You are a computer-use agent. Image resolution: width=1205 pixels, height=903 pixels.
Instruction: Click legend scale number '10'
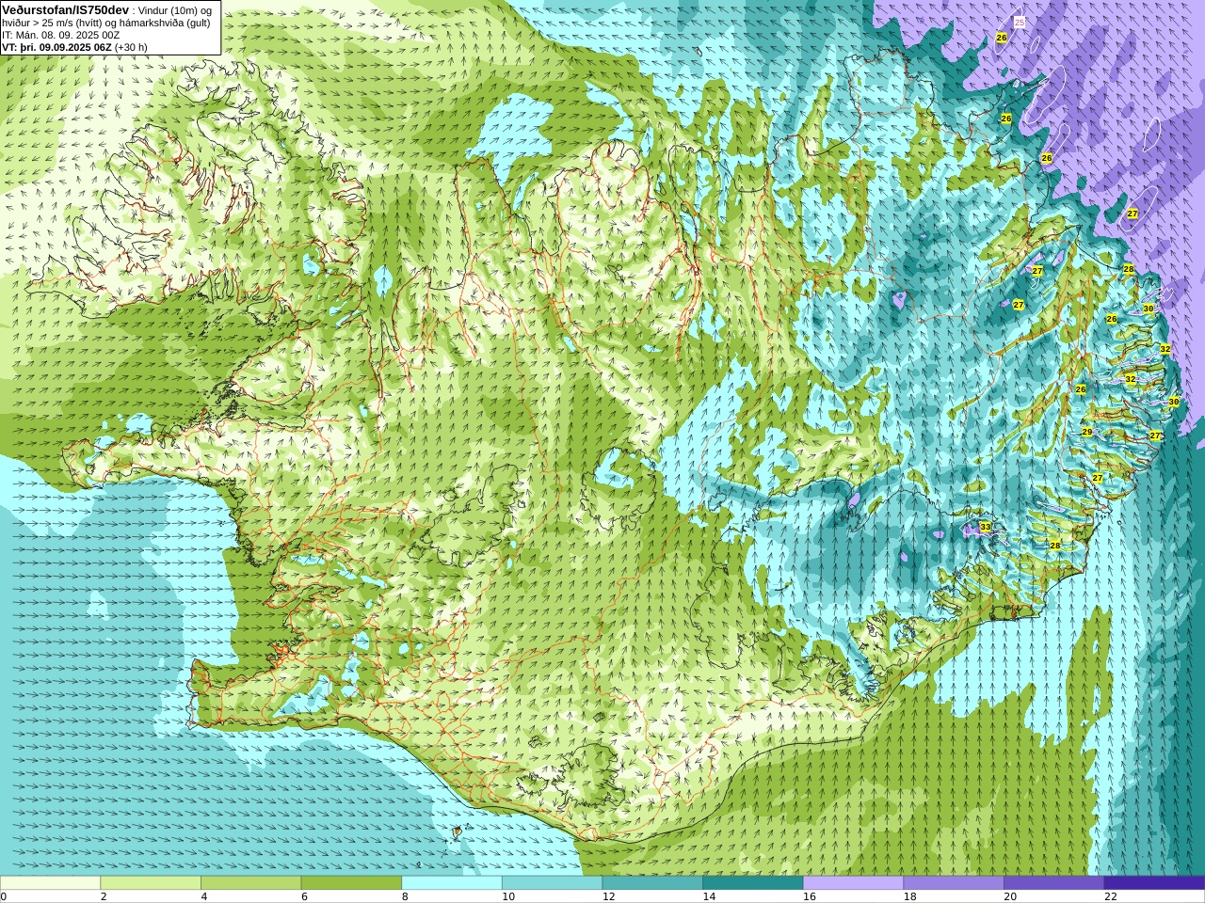click(508, 896)
